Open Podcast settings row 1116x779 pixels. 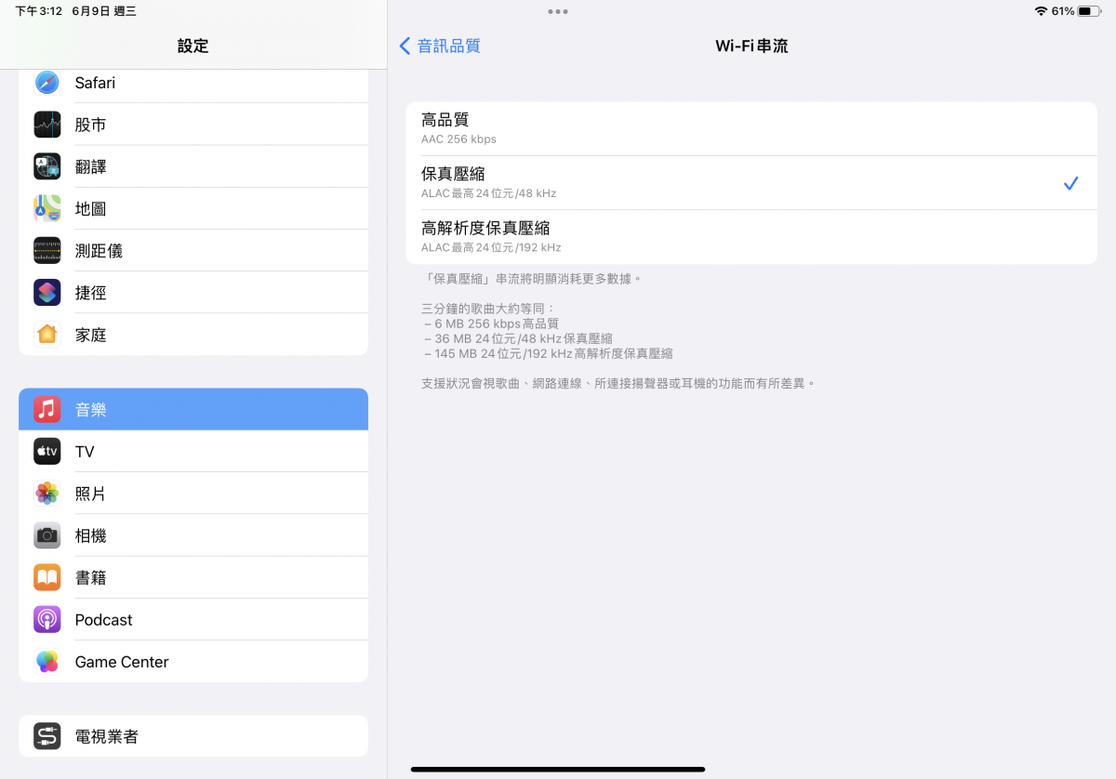pyautogui.click(x=193, y=620)
